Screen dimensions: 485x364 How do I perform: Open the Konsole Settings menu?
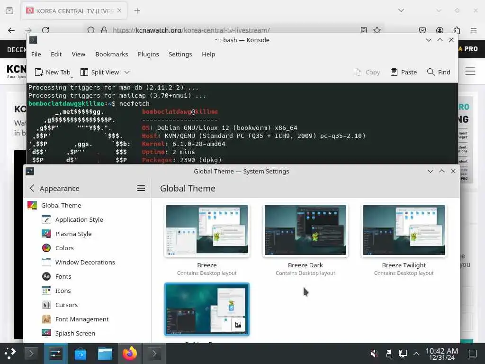[180, 54]
